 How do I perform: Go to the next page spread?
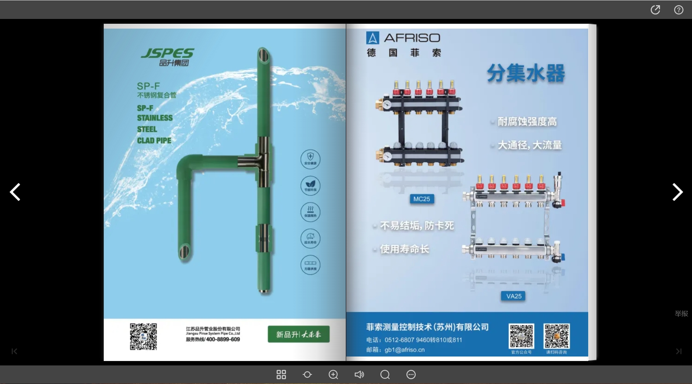[x=677, y=192]
